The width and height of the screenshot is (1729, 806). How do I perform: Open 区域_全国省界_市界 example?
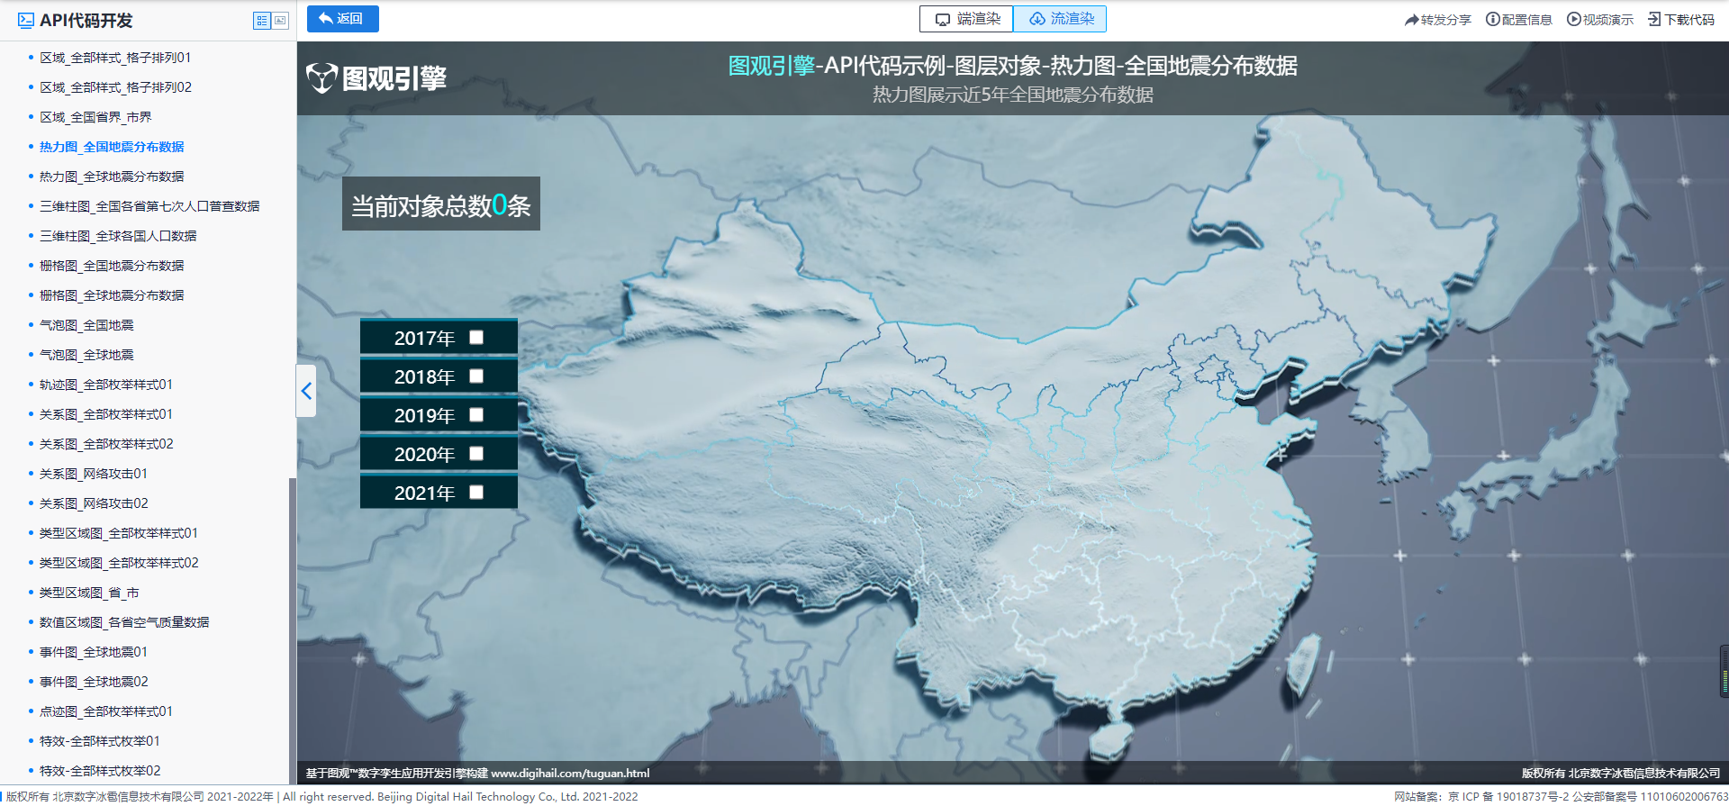click(x=95, y=117)
